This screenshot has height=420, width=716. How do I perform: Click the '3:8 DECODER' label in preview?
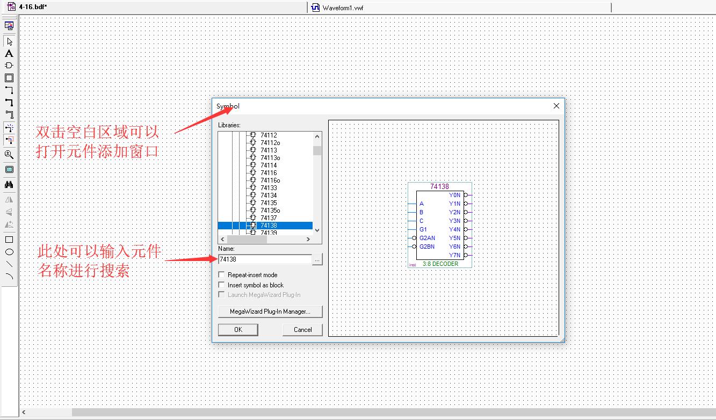point(440,264)
